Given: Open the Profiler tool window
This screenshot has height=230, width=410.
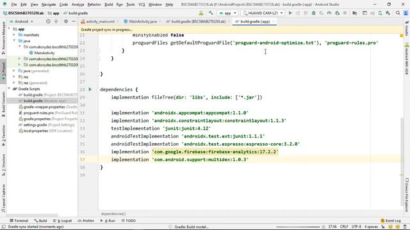Looking at the screenshot, I should [x=86, y=220].
